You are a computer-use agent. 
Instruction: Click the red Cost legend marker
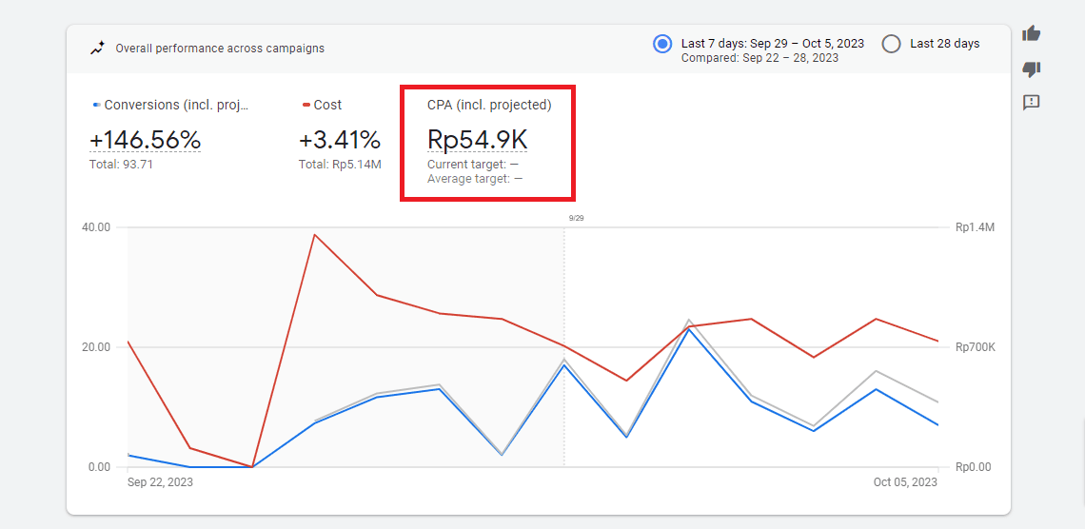click(306, 105)
